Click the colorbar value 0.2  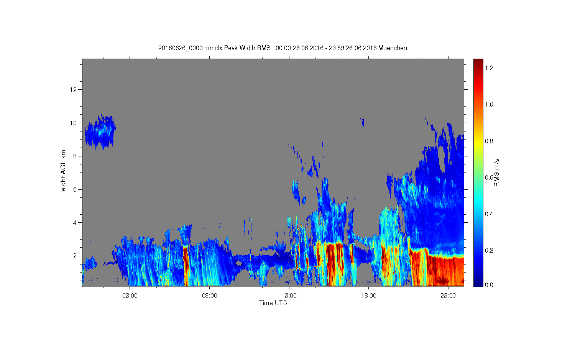point(489,250)
